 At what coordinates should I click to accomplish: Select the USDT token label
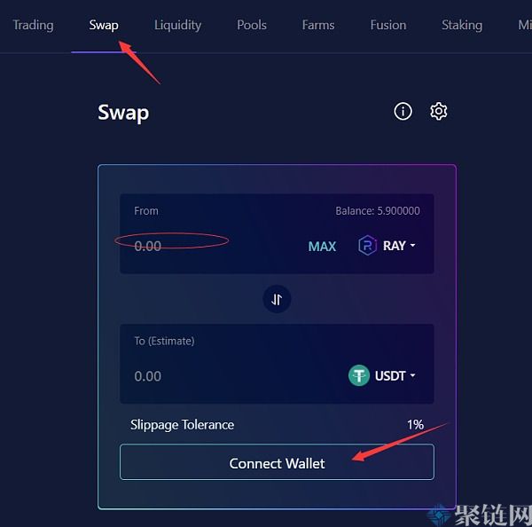pyautogui.click(x=390, y=376)
